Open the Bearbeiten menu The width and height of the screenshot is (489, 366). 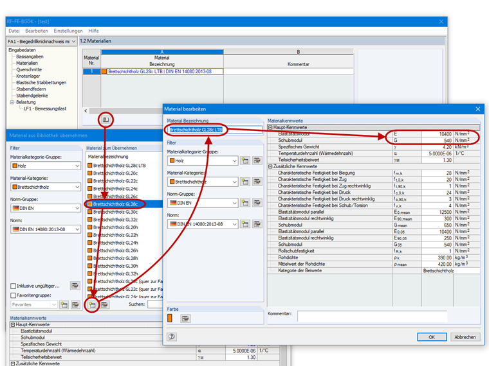pos(37,31)
